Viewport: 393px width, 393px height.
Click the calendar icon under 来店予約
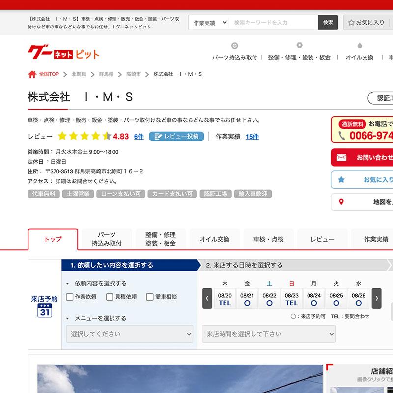[x=45, y=310]
